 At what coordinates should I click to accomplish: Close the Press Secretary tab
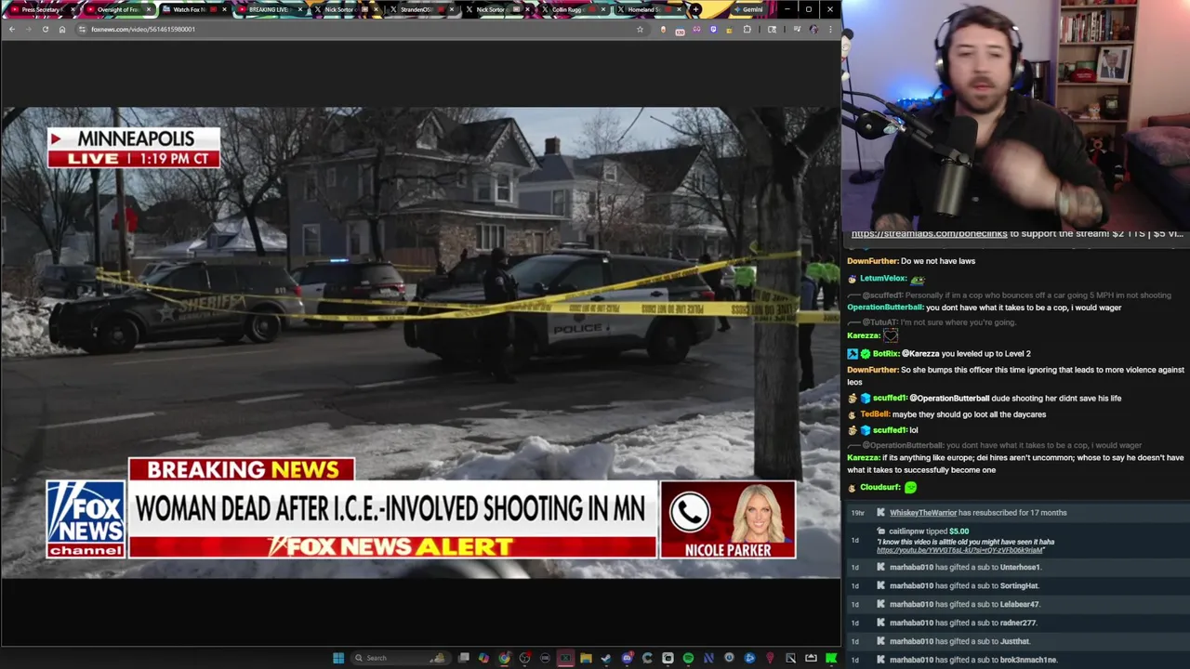coord(71,9)
